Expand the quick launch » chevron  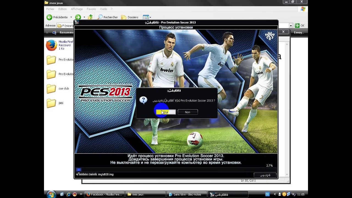pyautogui.click(x=81, y=194)
